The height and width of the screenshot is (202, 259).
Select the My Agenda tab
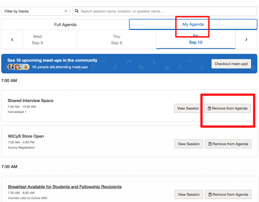coord(193,25)
